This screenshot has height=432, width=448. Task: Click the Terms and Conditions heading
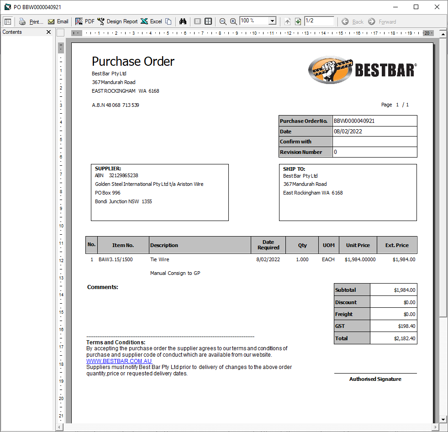[116, 342]
